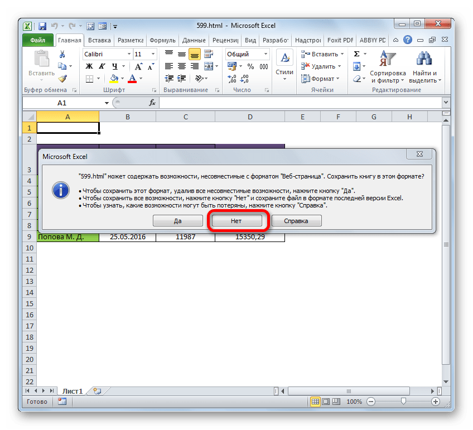Toggle italic К formatting
The image size is (473, 430).
coord(102,66)
